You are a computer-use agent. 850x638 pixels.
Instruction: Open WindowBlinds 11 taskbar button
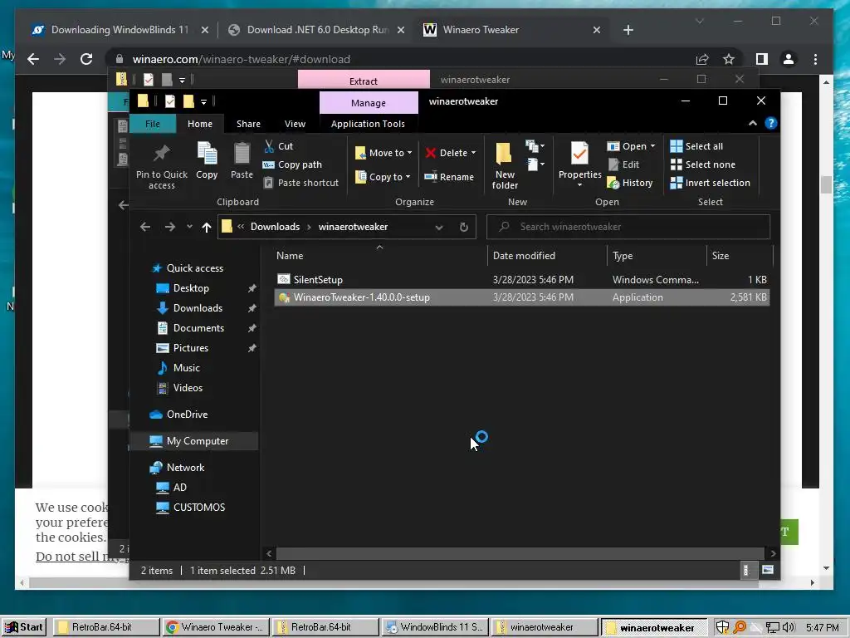[435, 627]
